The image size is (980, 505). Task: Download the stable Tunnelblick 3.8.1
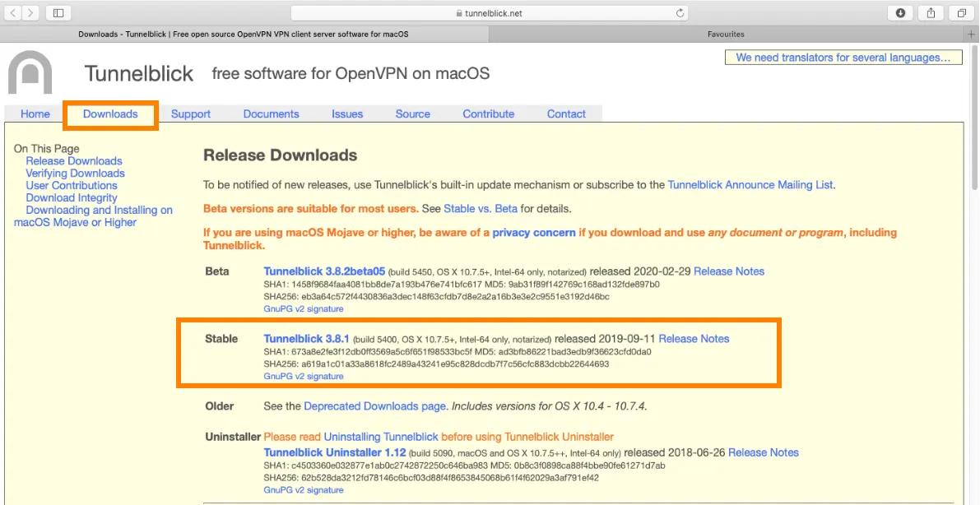click(306, 339)
